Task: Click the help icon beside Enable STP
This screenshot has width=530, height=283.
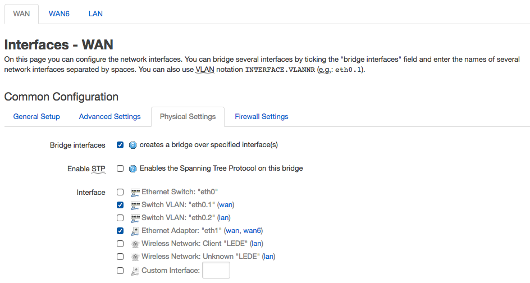Action: (x=133, y=168)
